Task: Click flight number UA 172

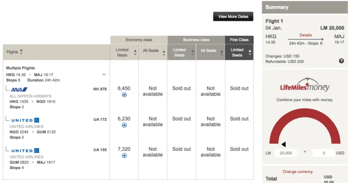Action: [100, 120]
